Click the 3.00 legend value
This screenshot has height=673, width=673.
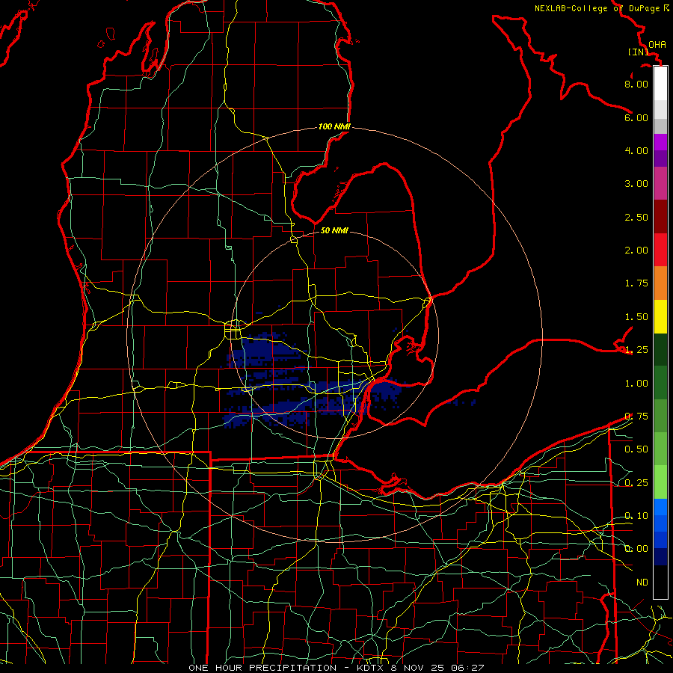pos(636,184)
